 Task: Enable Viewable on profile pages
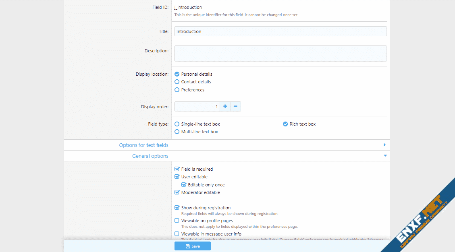click(x=177, y=221)
